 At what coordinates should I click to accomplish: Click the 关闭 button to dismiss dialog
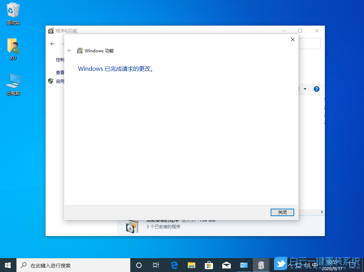point(282,212)
